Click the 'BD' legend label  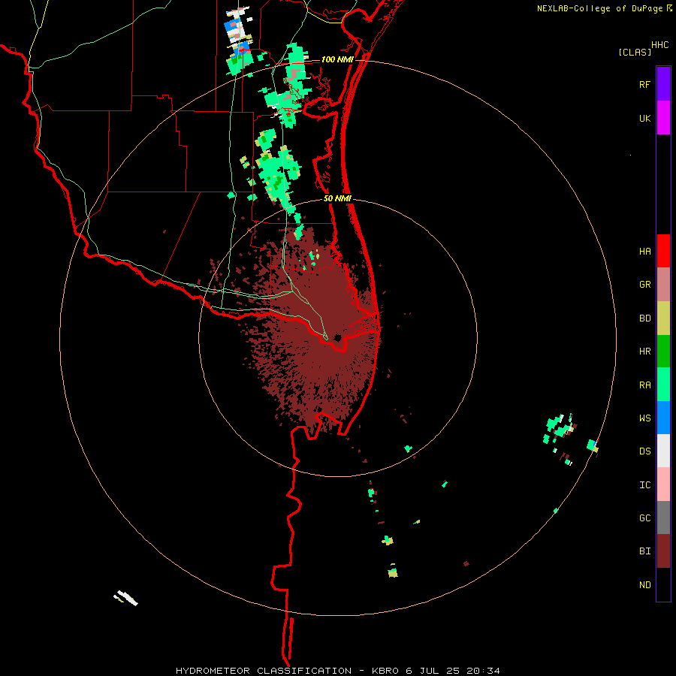pos(644,318)
